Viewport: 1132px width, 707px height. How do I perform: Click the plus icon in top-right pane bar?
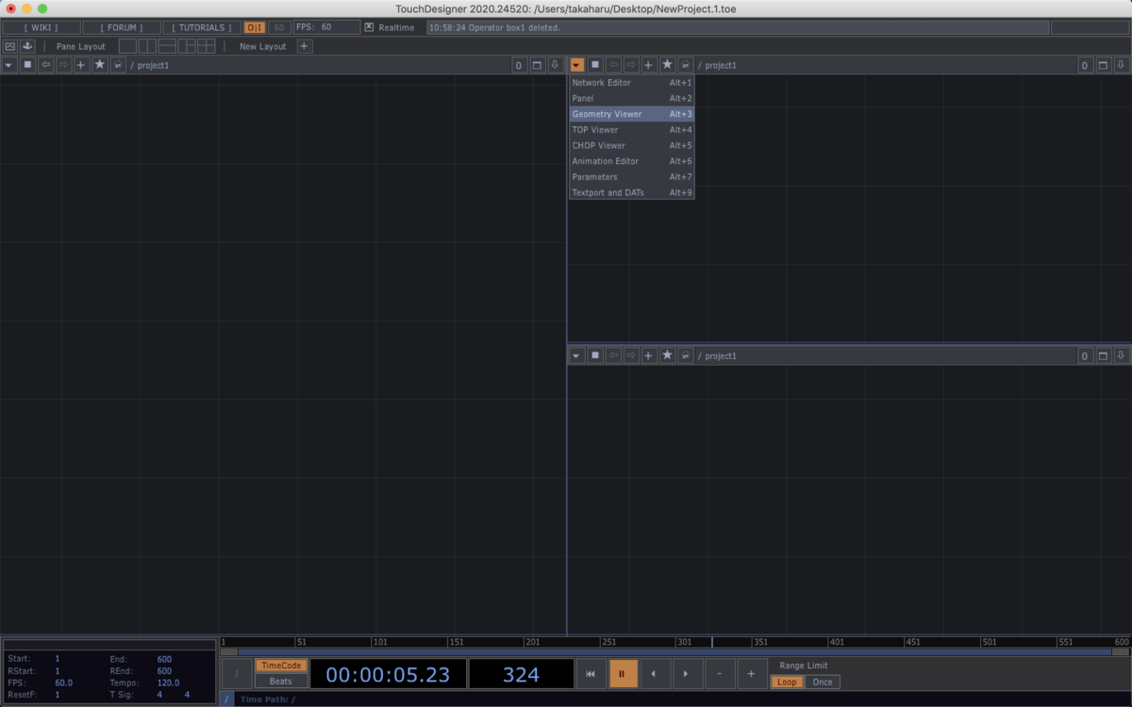point(649,65)
